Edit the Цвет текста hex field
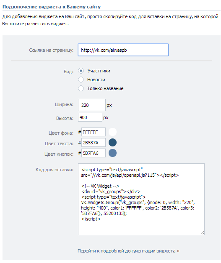The height and width of the screenshot is (263, 221). coord(94,143)
